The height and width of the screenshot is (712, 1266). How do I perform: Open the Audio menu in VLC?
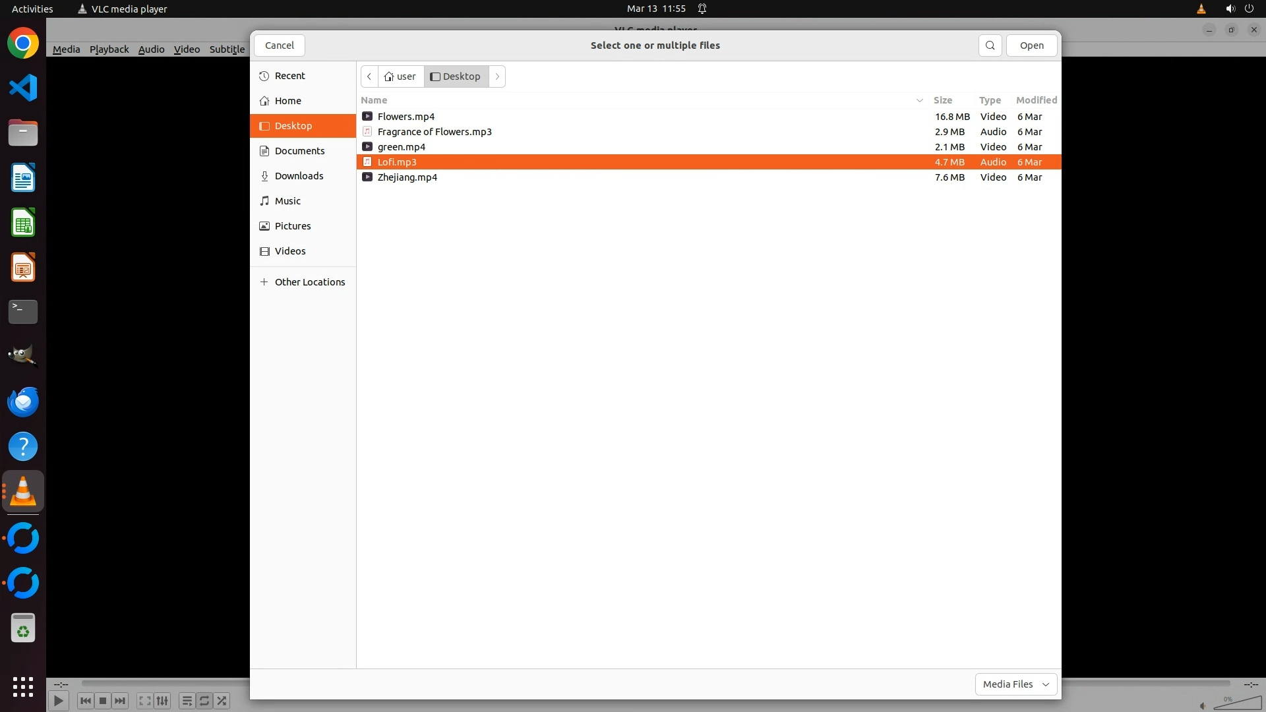point(151,49)
